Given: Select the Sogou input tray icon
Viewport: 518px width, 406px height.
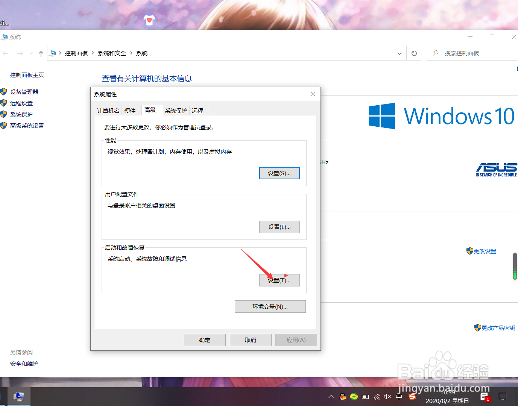Looking at the screenshot, I should [412, 397].
